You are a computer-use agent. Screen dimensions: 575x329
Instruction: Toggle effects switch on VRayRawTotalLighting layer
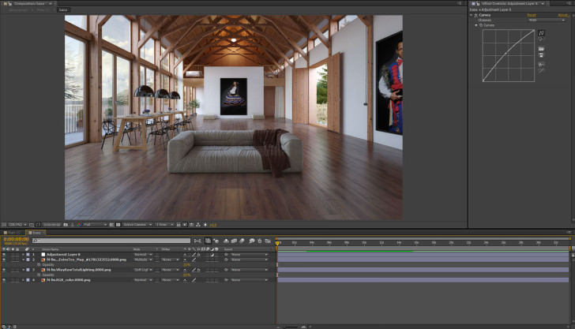point(198,270)
